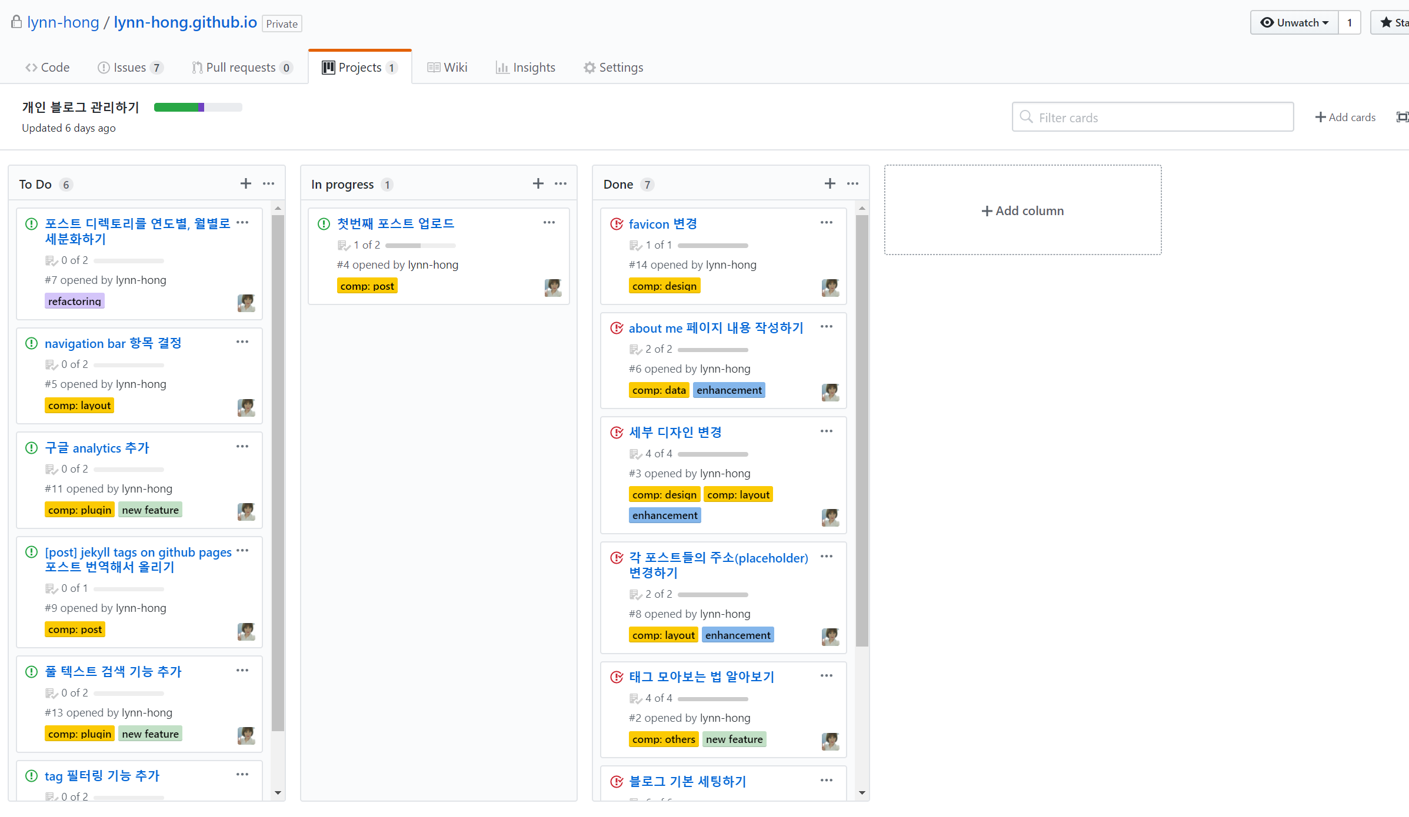Switch to the Pull requests tab

click(x=242, y=68)
